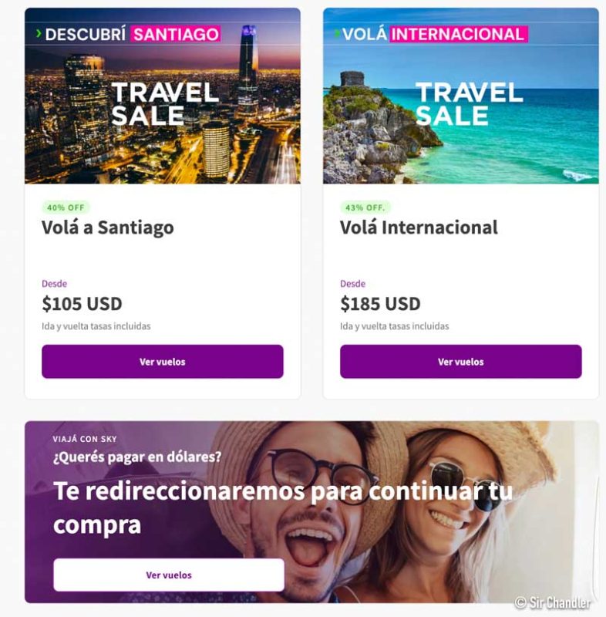The width and height of the screenshot is (606, 617).
Task: Click the Sir Chandler copyright watermark
Action: (x=553, y=602)
